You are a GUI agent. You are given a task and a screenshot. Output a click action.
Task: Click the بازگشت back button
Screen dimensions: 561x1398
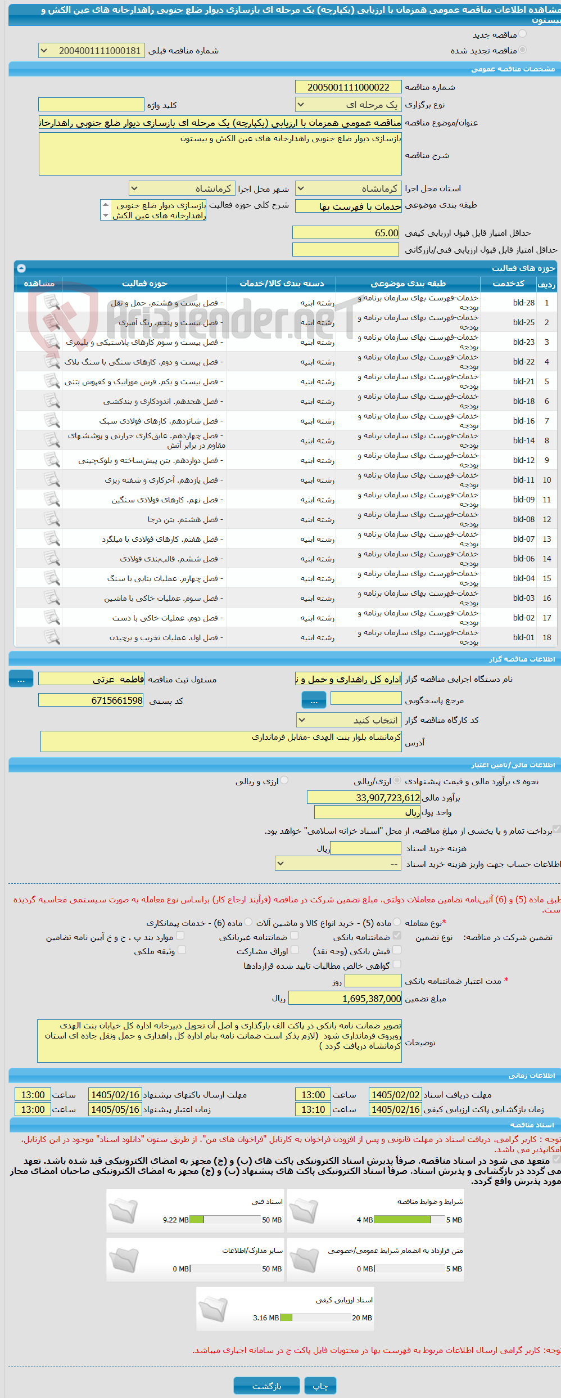click(266, 1385)
